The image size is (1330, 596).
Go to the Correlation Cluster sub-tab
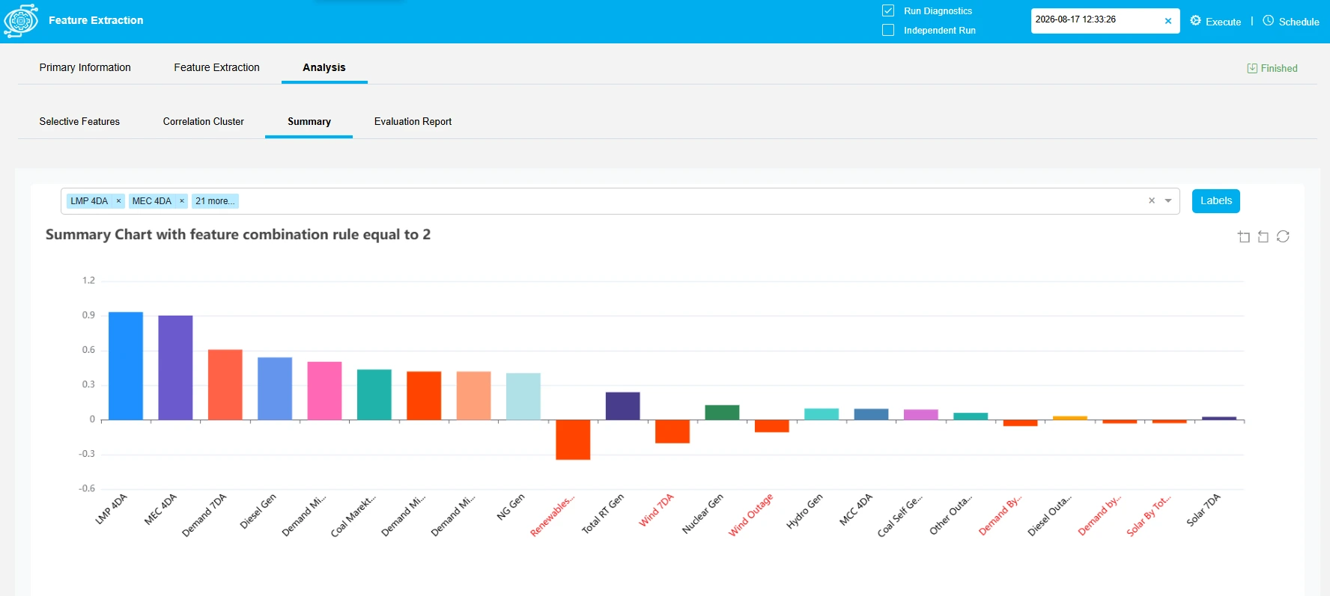[204, 121]
